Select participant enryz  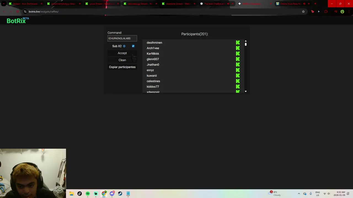(x=150, y=70)
